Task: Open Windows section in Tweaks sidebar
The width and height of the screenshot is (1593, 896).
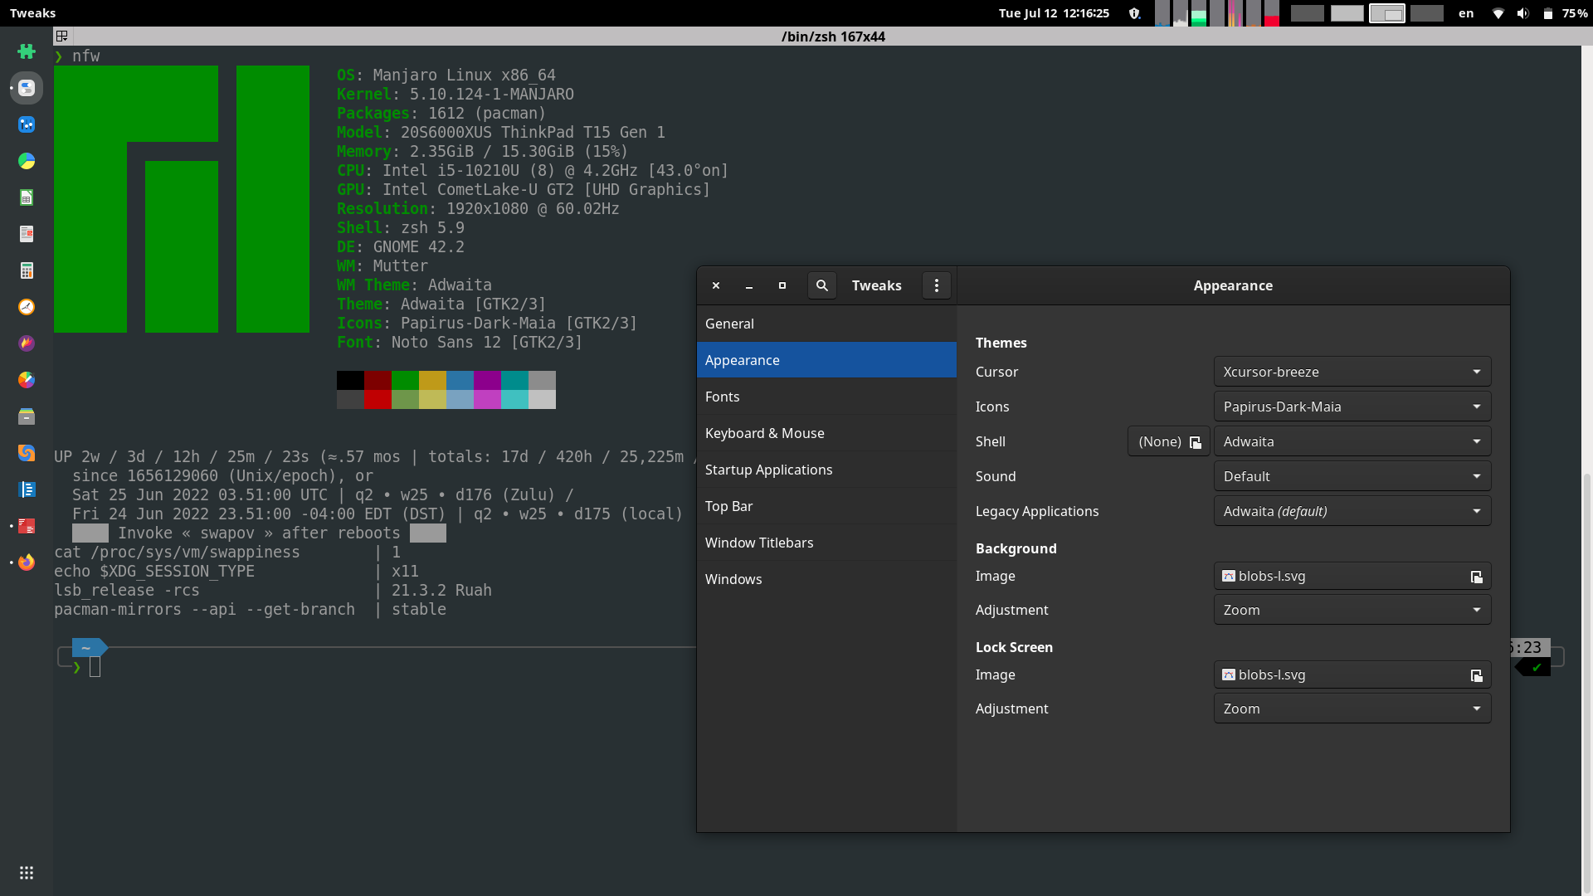Action: pyautogui.click(x=826, y=579)
